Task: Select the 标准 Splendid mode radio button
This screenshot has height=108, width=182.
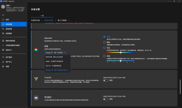Action: [104, 37]
